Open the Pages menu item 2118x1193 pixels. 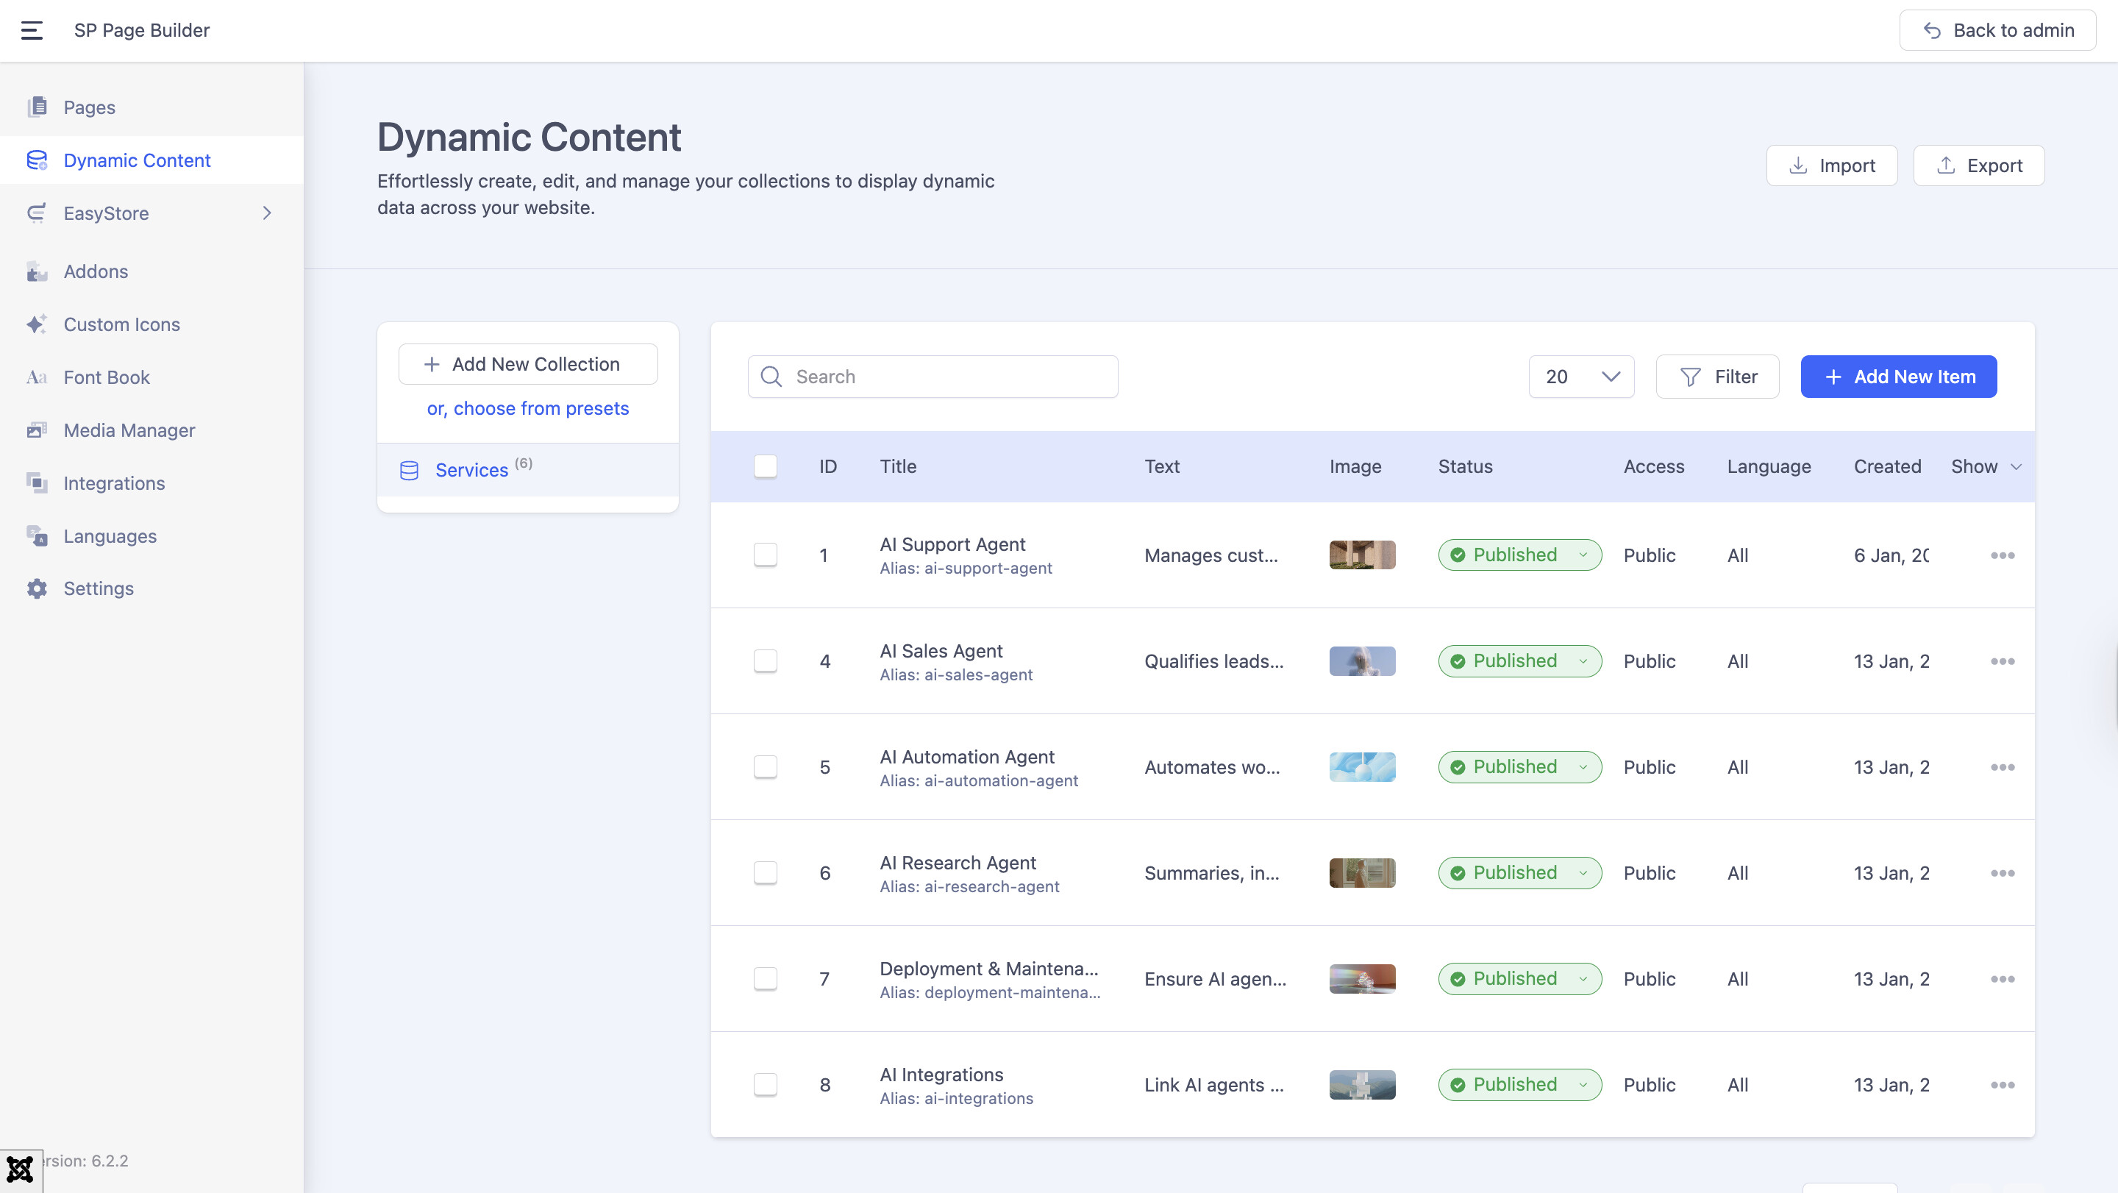pos(89,107)
